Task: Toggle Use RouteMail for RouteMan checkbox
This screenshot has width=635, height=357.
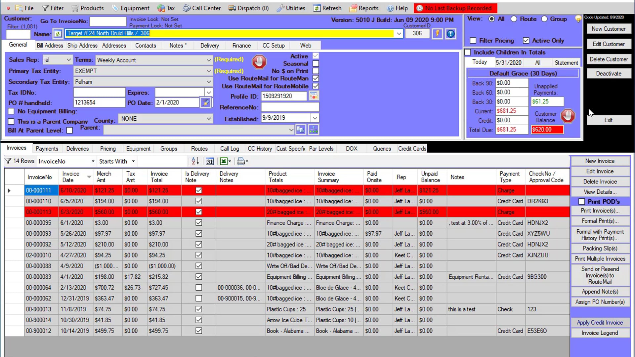Action: 316,78
